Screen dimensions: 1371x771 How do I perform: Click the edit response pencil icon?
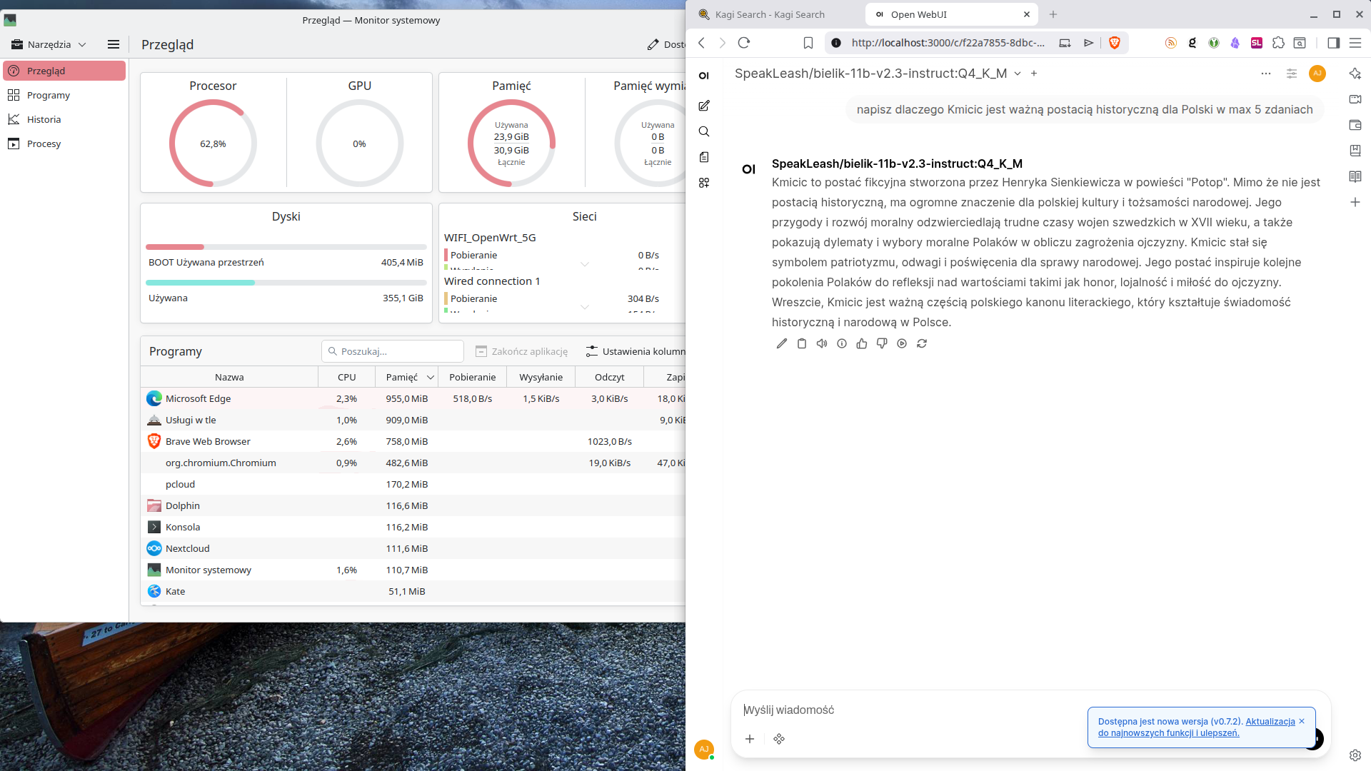point(782,343)
